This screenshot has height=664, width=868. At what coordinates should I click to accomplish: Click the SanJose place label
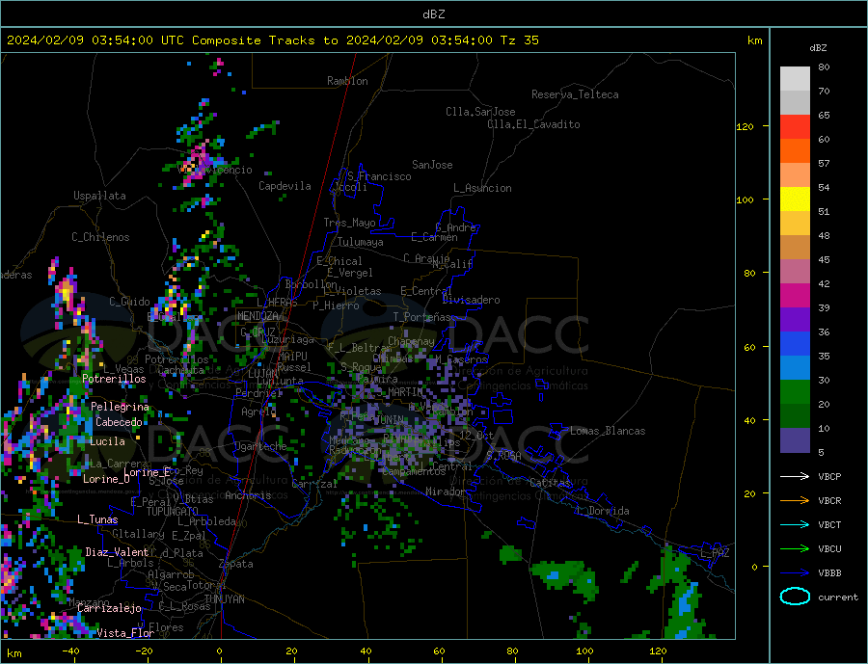(x=432, y=165)
